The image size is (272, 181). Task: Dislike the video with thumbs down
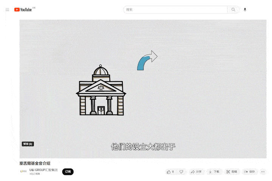click(x=181, y=172)
